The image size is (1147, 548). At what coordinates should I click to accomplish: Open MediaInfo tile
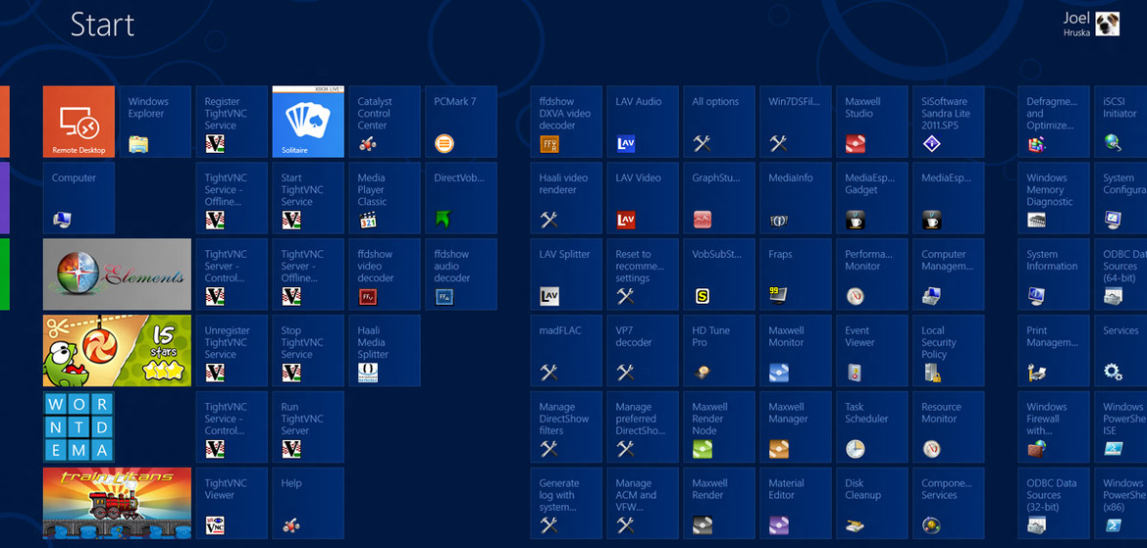click(796, 198)
